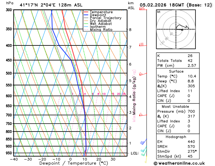Click the hodograph wind trace plot
This screenshot has height=166, width=215.
[x=183, y=27]
